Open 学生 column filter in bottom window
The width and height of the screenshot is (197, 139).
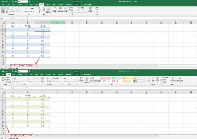(34, 97)
